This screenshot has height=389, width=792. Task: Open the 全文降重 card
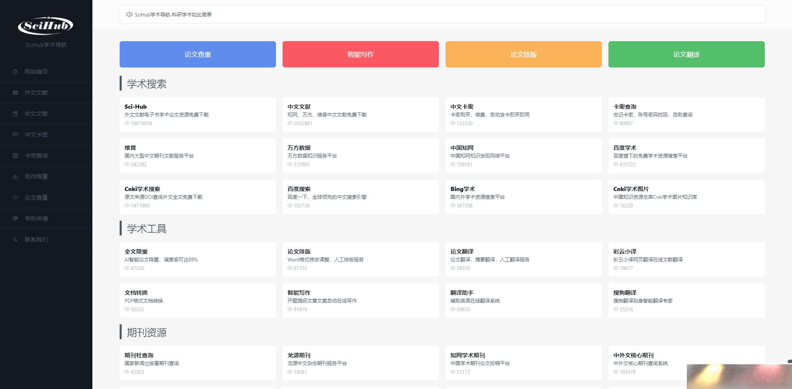198,259
